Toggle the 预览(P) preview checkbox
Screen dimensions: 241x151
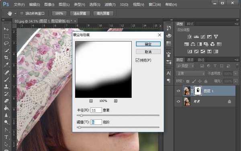(137, 60)
